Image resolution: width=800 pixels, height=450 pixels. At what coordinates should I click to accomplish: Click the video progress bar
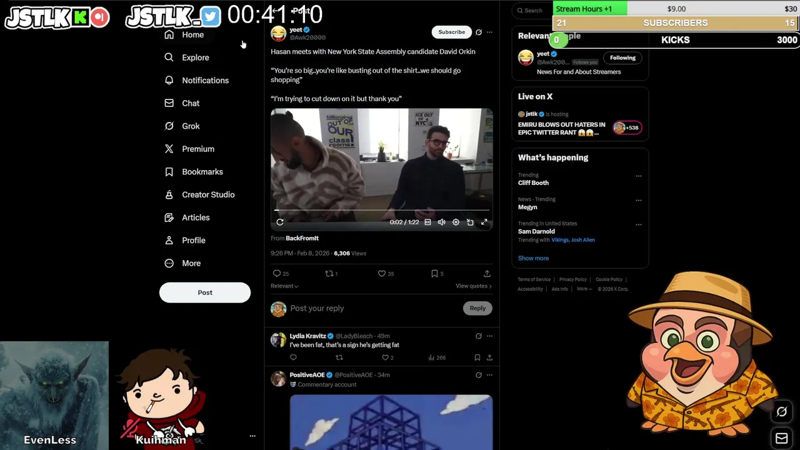382,211
